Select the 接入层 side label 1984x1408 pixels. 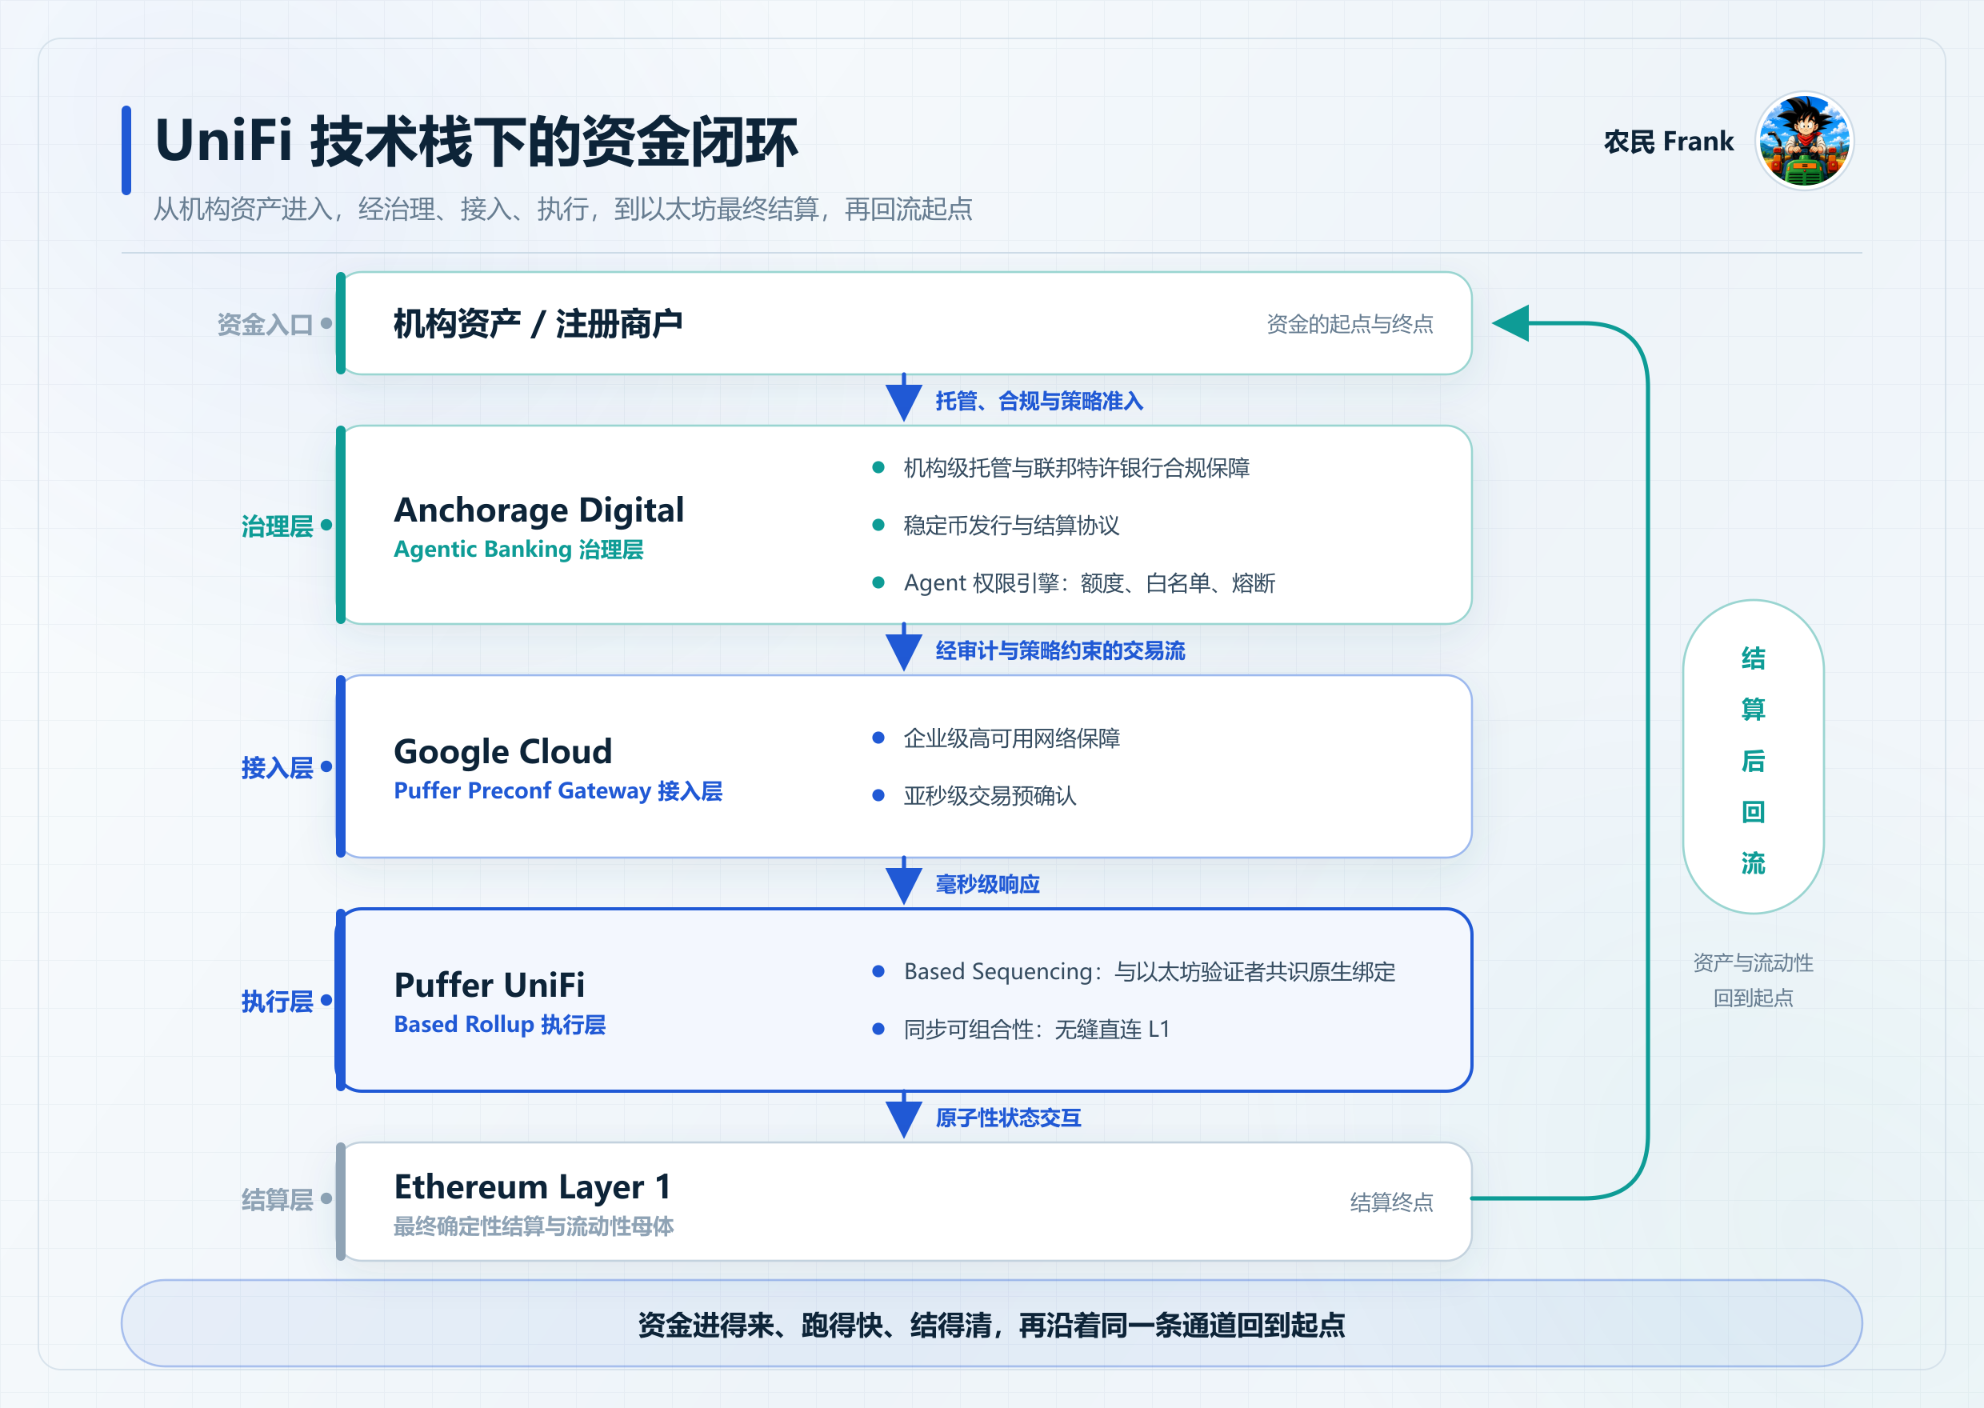[x=278, y=767]
